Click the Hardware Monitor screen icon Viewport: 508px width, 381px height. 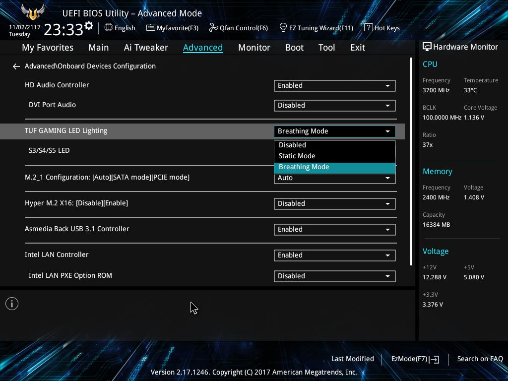click(x=427, y=47)
